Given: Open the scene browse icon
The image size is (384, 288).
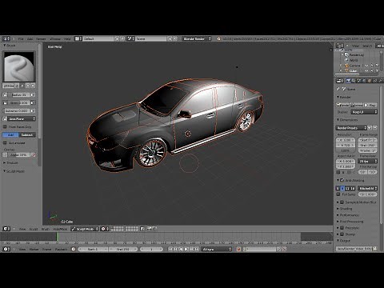Looking at the screenshot, I should [130, 39].
